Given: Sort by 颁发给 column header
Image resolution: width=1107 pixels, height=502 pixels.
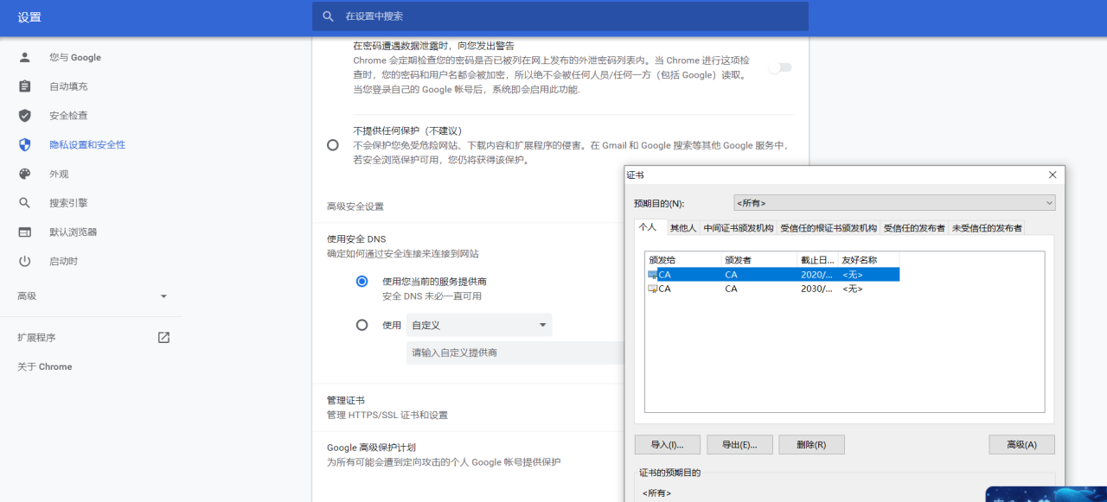Looking at the screenshot, I should click(x=683, y=259).
